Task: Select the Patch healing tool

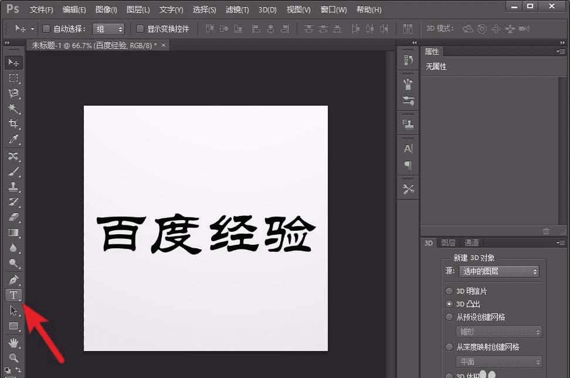Action: click(x=13, y=157)
